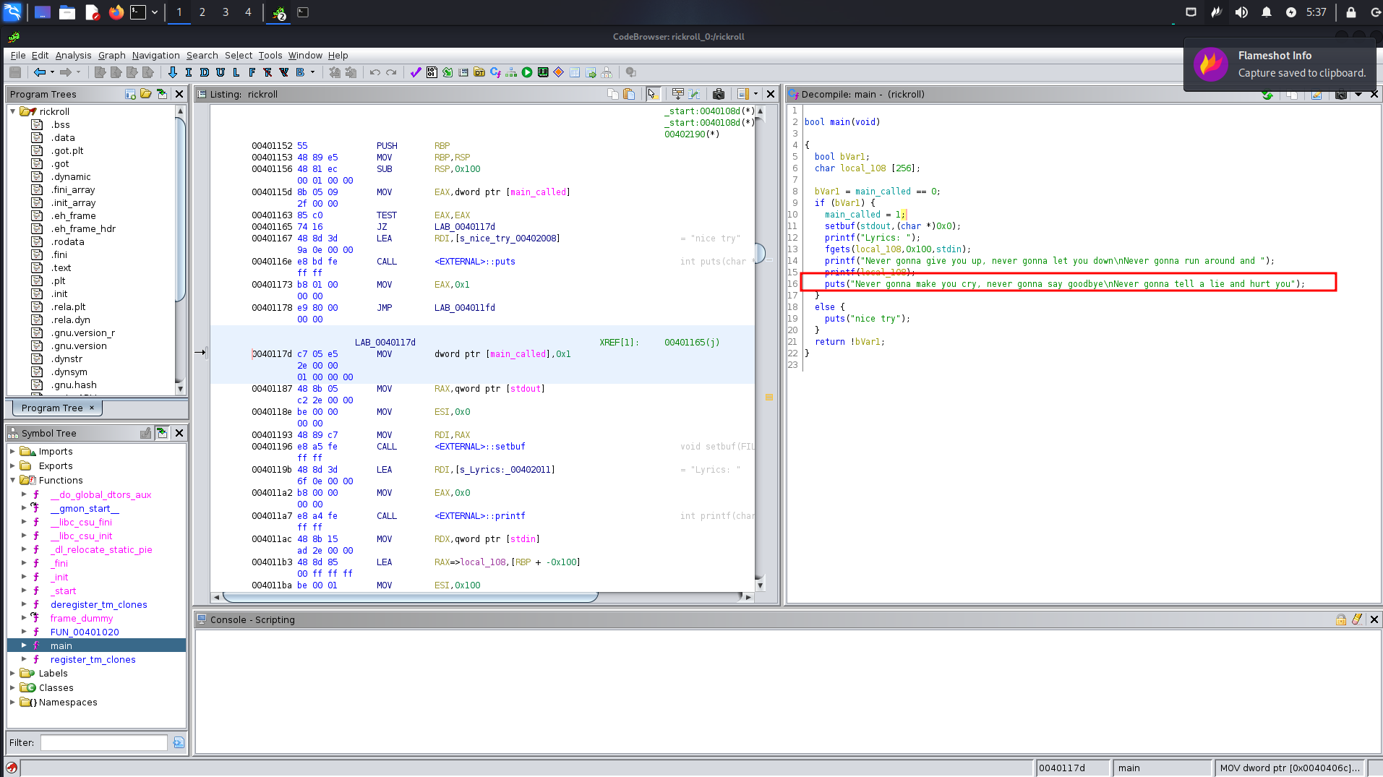Screen dimensions: 1383x777
Task: Click the Undo toolbar icon
Action: [374, 72]
